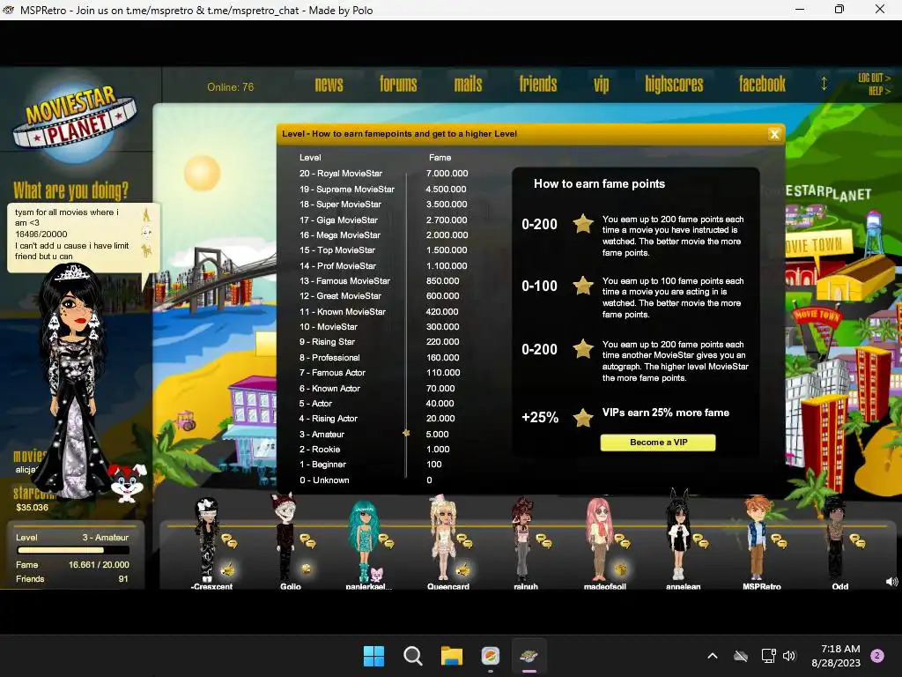Image resolution: width=902 pixels, height=677 pixels.
Task: Click the glowing gold item below -Cresxcent's chat icon
Action: [x=228, y=570]
